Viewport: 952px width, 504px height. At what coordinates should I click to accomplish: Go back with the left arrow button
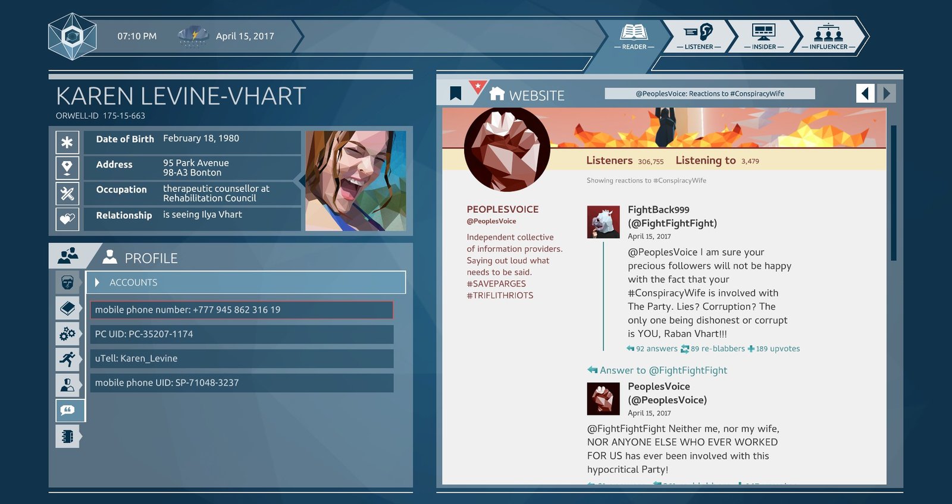click(866, 93)
